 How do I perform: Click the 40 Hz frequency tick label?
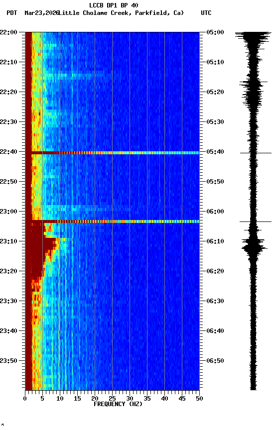point(164,399)
